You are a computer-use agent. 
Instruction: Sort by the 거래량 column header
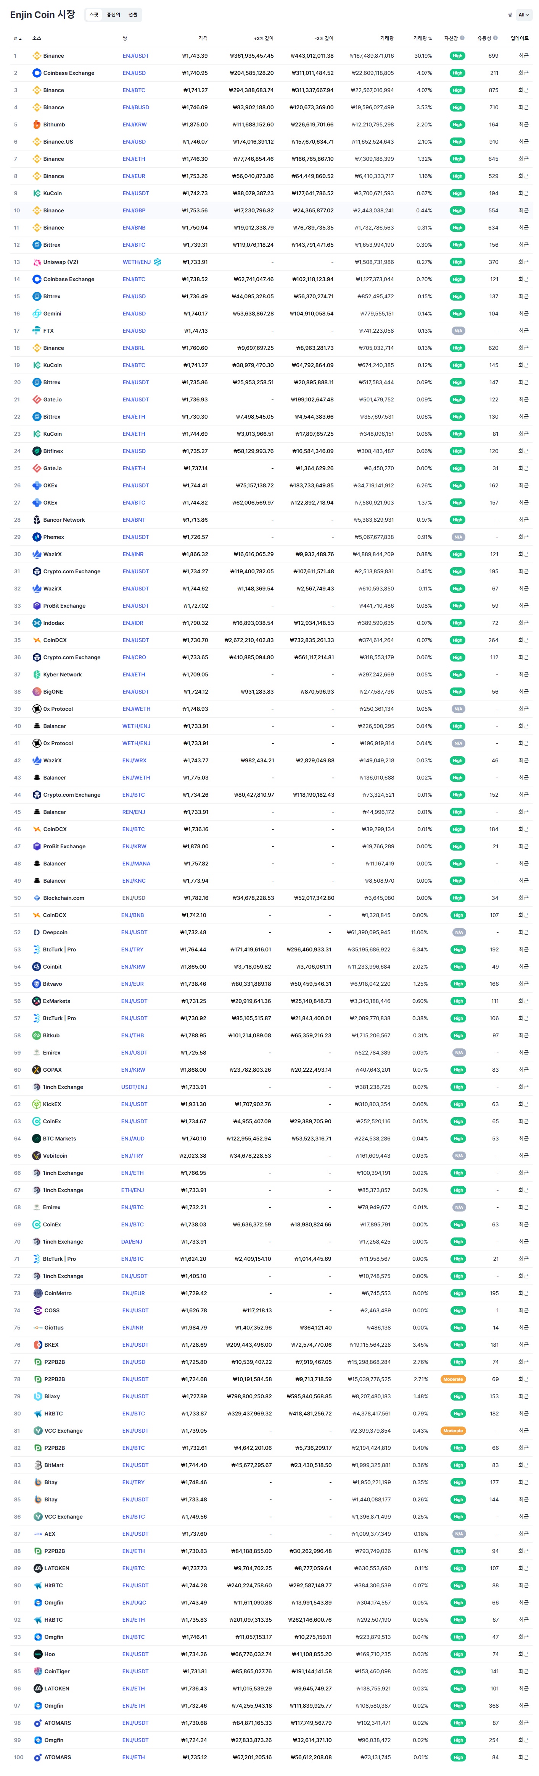point(387,39)
